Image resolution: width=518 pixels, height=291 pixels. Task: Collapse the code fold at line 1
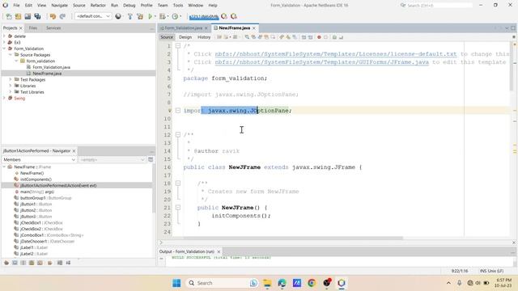[178, 46]
